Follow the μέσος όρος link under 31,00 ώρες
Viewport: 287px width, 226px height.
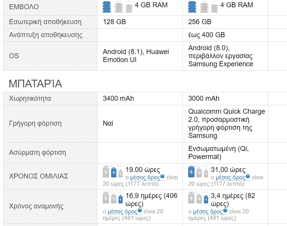tap(230, 177)
